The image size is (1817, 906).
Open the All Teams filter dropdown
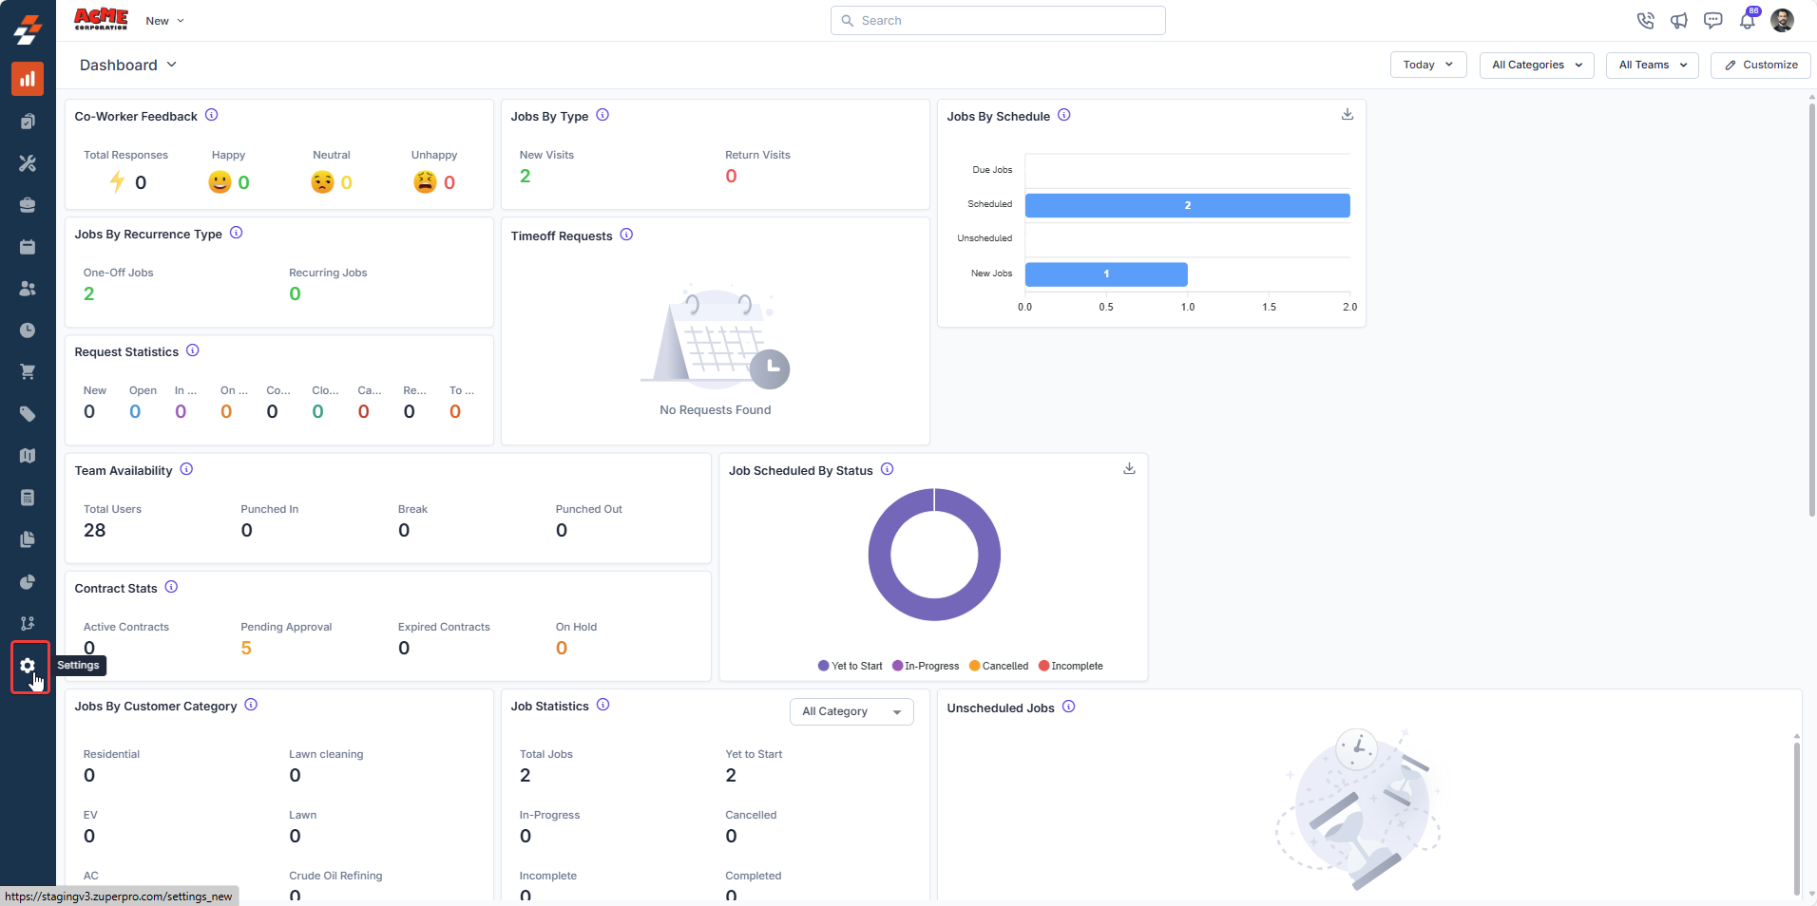1653,65
